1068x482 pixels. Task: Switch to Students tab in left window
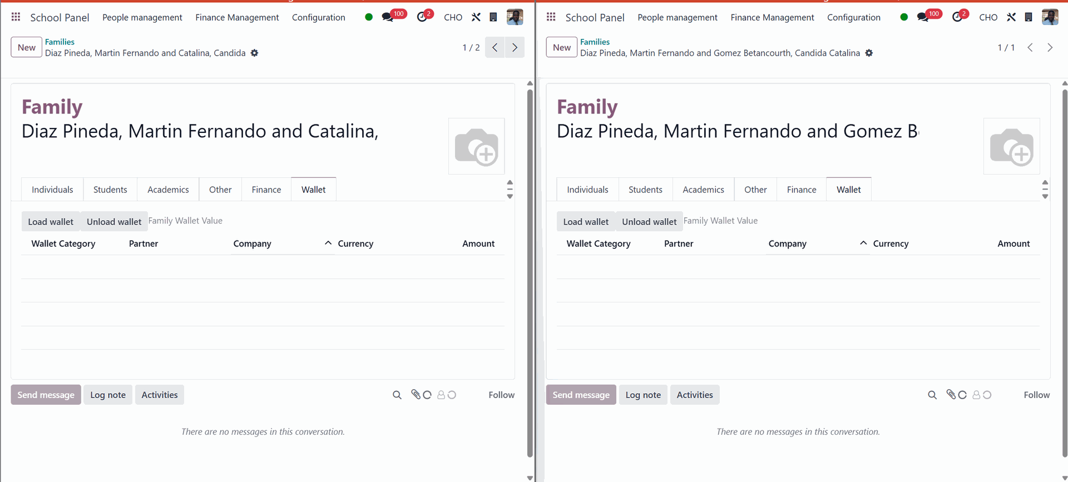pos(110,190)
